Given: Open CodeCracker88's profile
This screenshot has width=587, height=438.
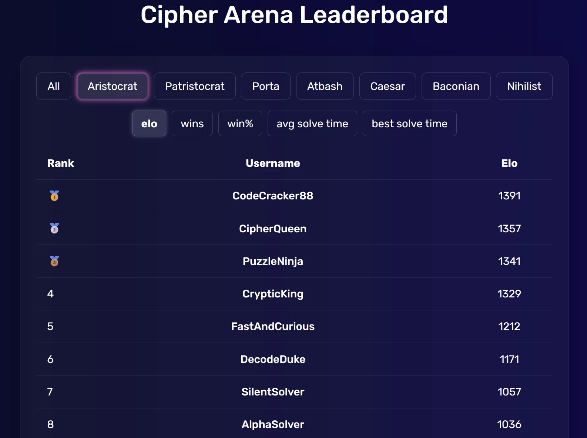Looking at the screenshot, I should click(x=272, y=196).
